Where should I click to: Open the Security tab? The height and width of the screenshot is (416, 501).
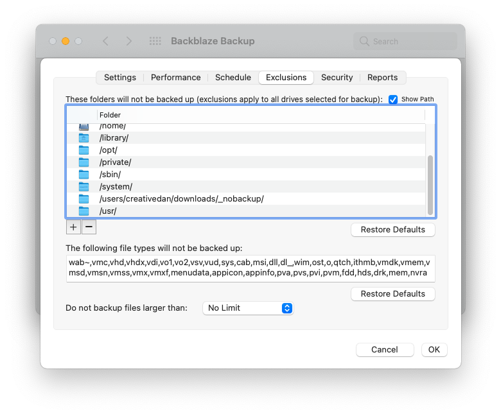pyautogui.click(x=337, y=78)
